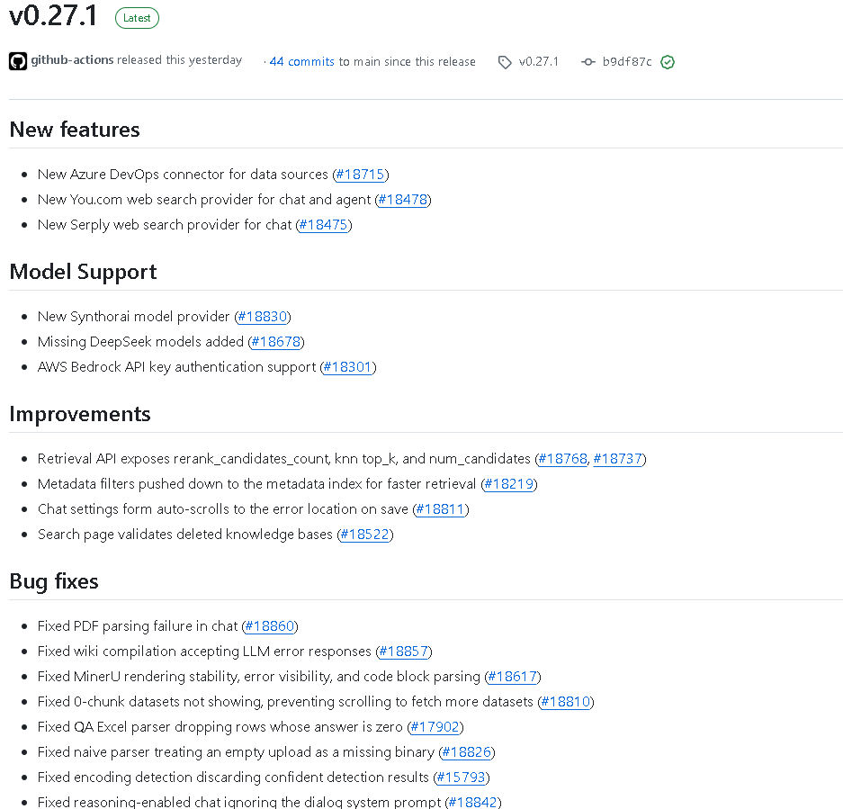Open pull request #18715 for Azure DevOps

click(360, 175)
